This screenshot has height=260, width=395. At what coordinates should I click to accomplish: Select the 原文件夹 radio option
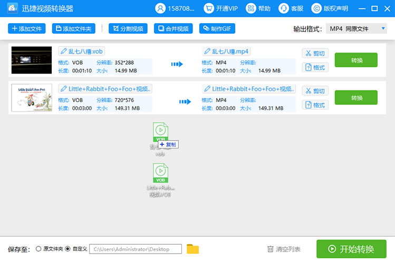point(38,249)
